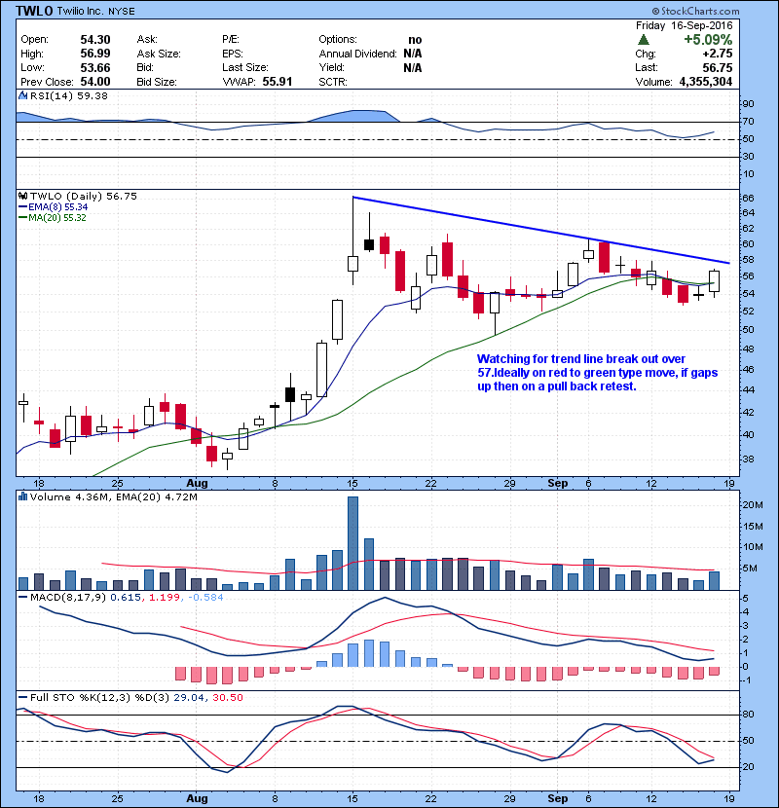Click the Volume 4.36M, EMA(20) 4.72M label
Image resolution: width=779 pixels, height=808 pixels.
113,496
